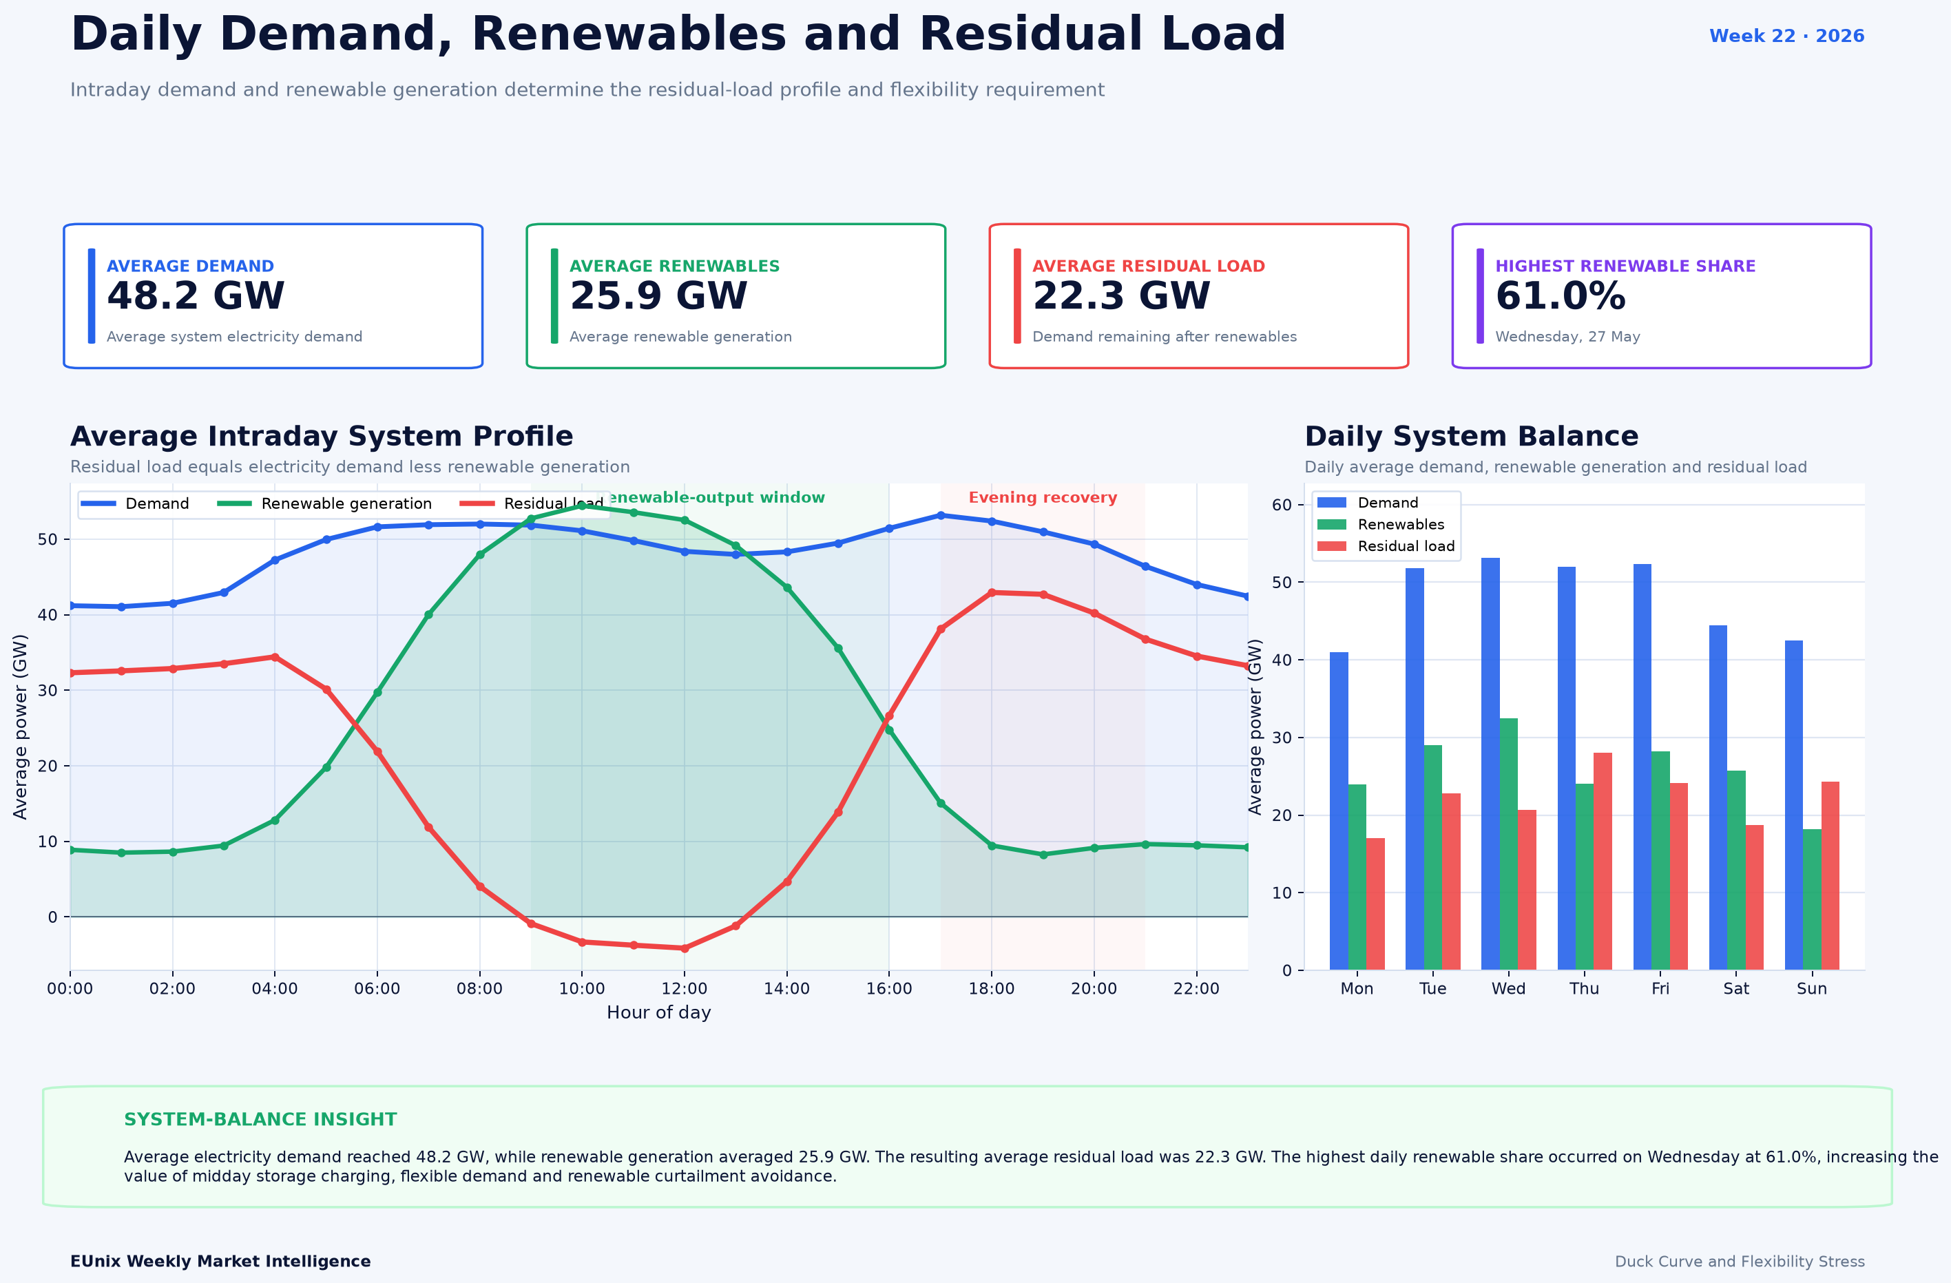Click the insight paragraph about average electricity demand
The image size is (1951, 1283).
1031,1167
